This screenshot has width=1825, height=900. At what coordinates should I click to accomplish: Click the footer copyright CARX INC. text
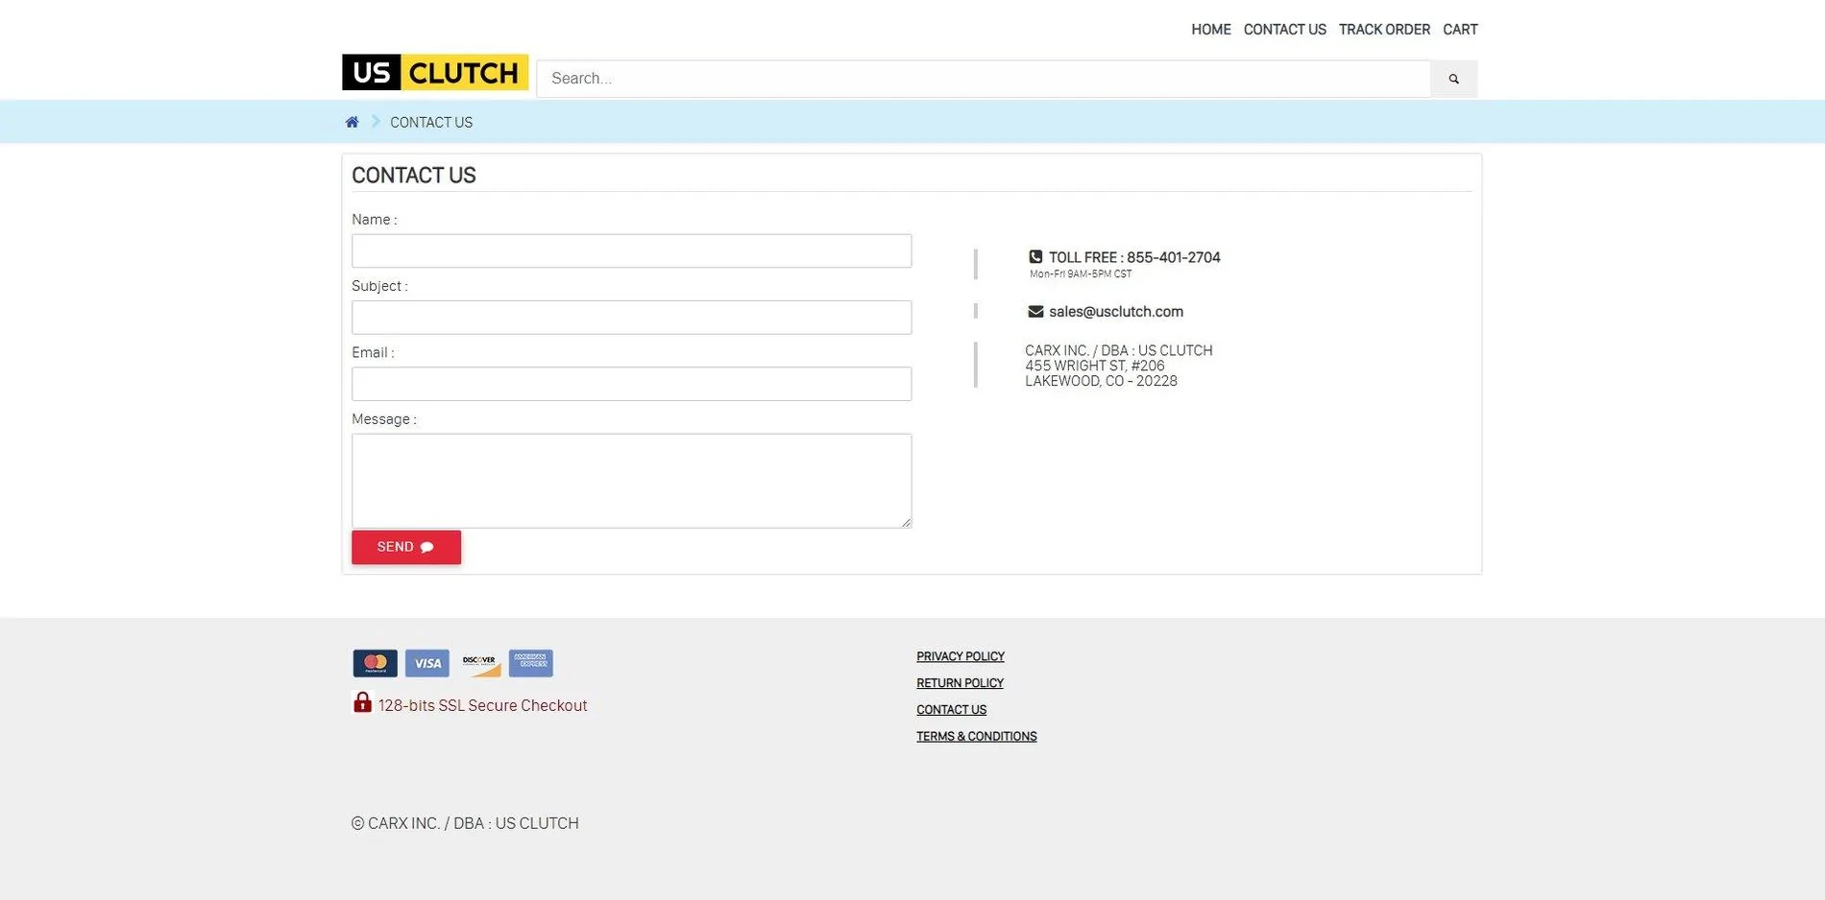click(x=465, y=823)
